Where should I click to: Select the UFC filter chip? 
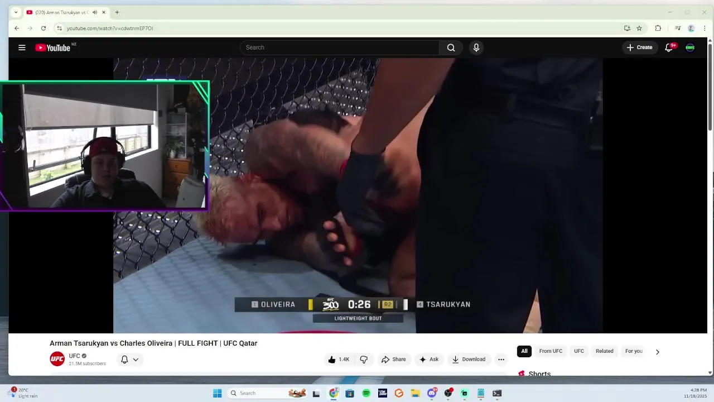pos(579,351)
